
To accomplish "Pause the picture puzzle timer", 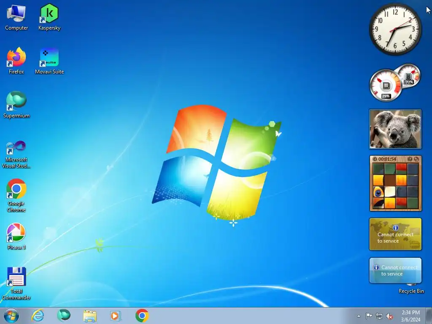I will click(x=375, y=159).
